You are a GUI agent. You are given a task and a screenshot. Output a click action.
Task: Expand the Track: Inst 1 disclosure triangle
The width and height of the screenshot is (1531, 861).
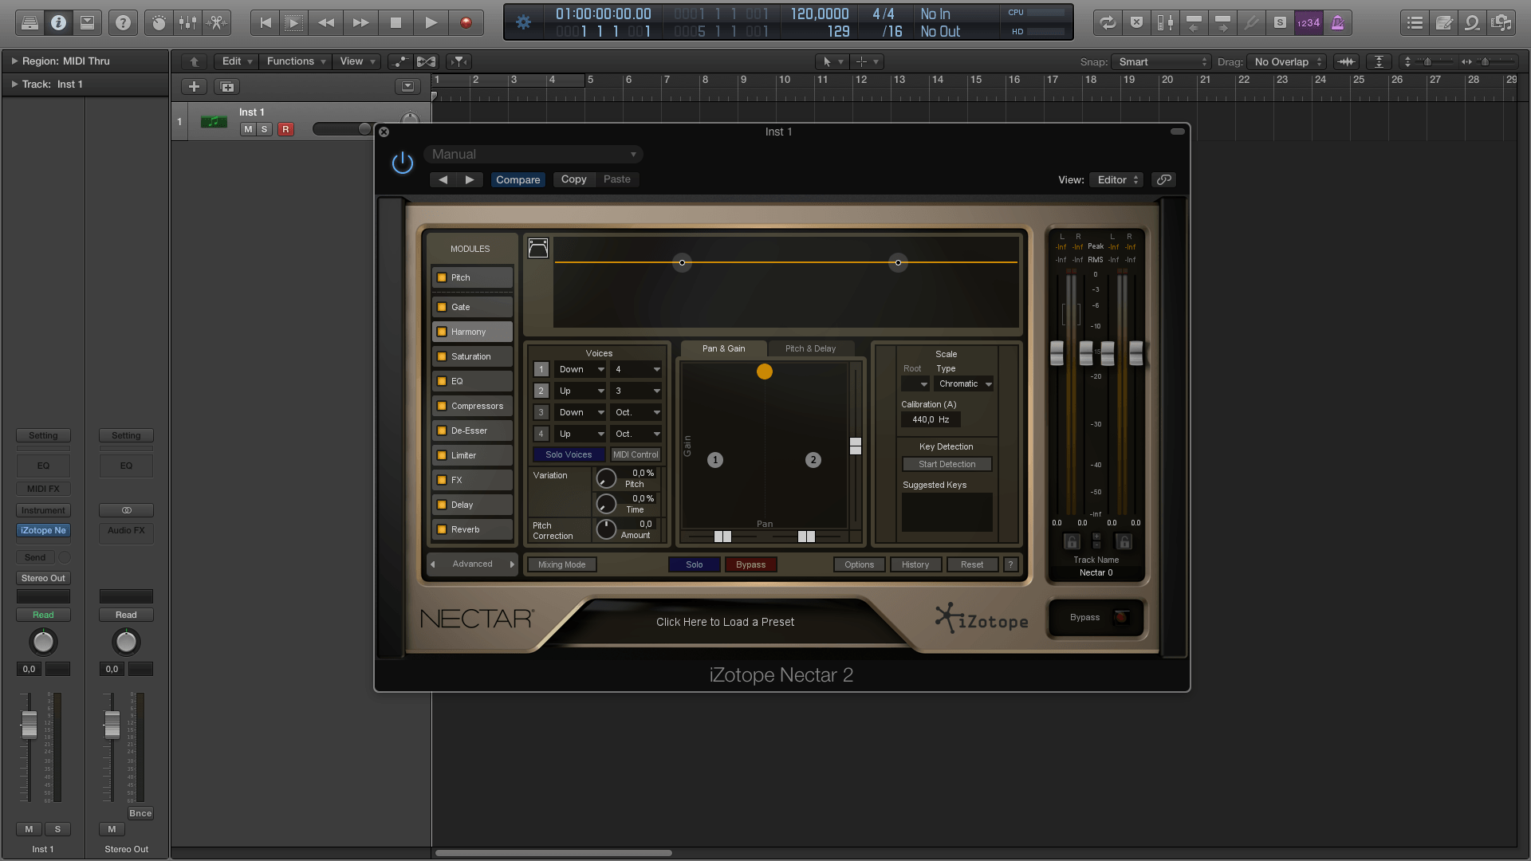(14, 84)
